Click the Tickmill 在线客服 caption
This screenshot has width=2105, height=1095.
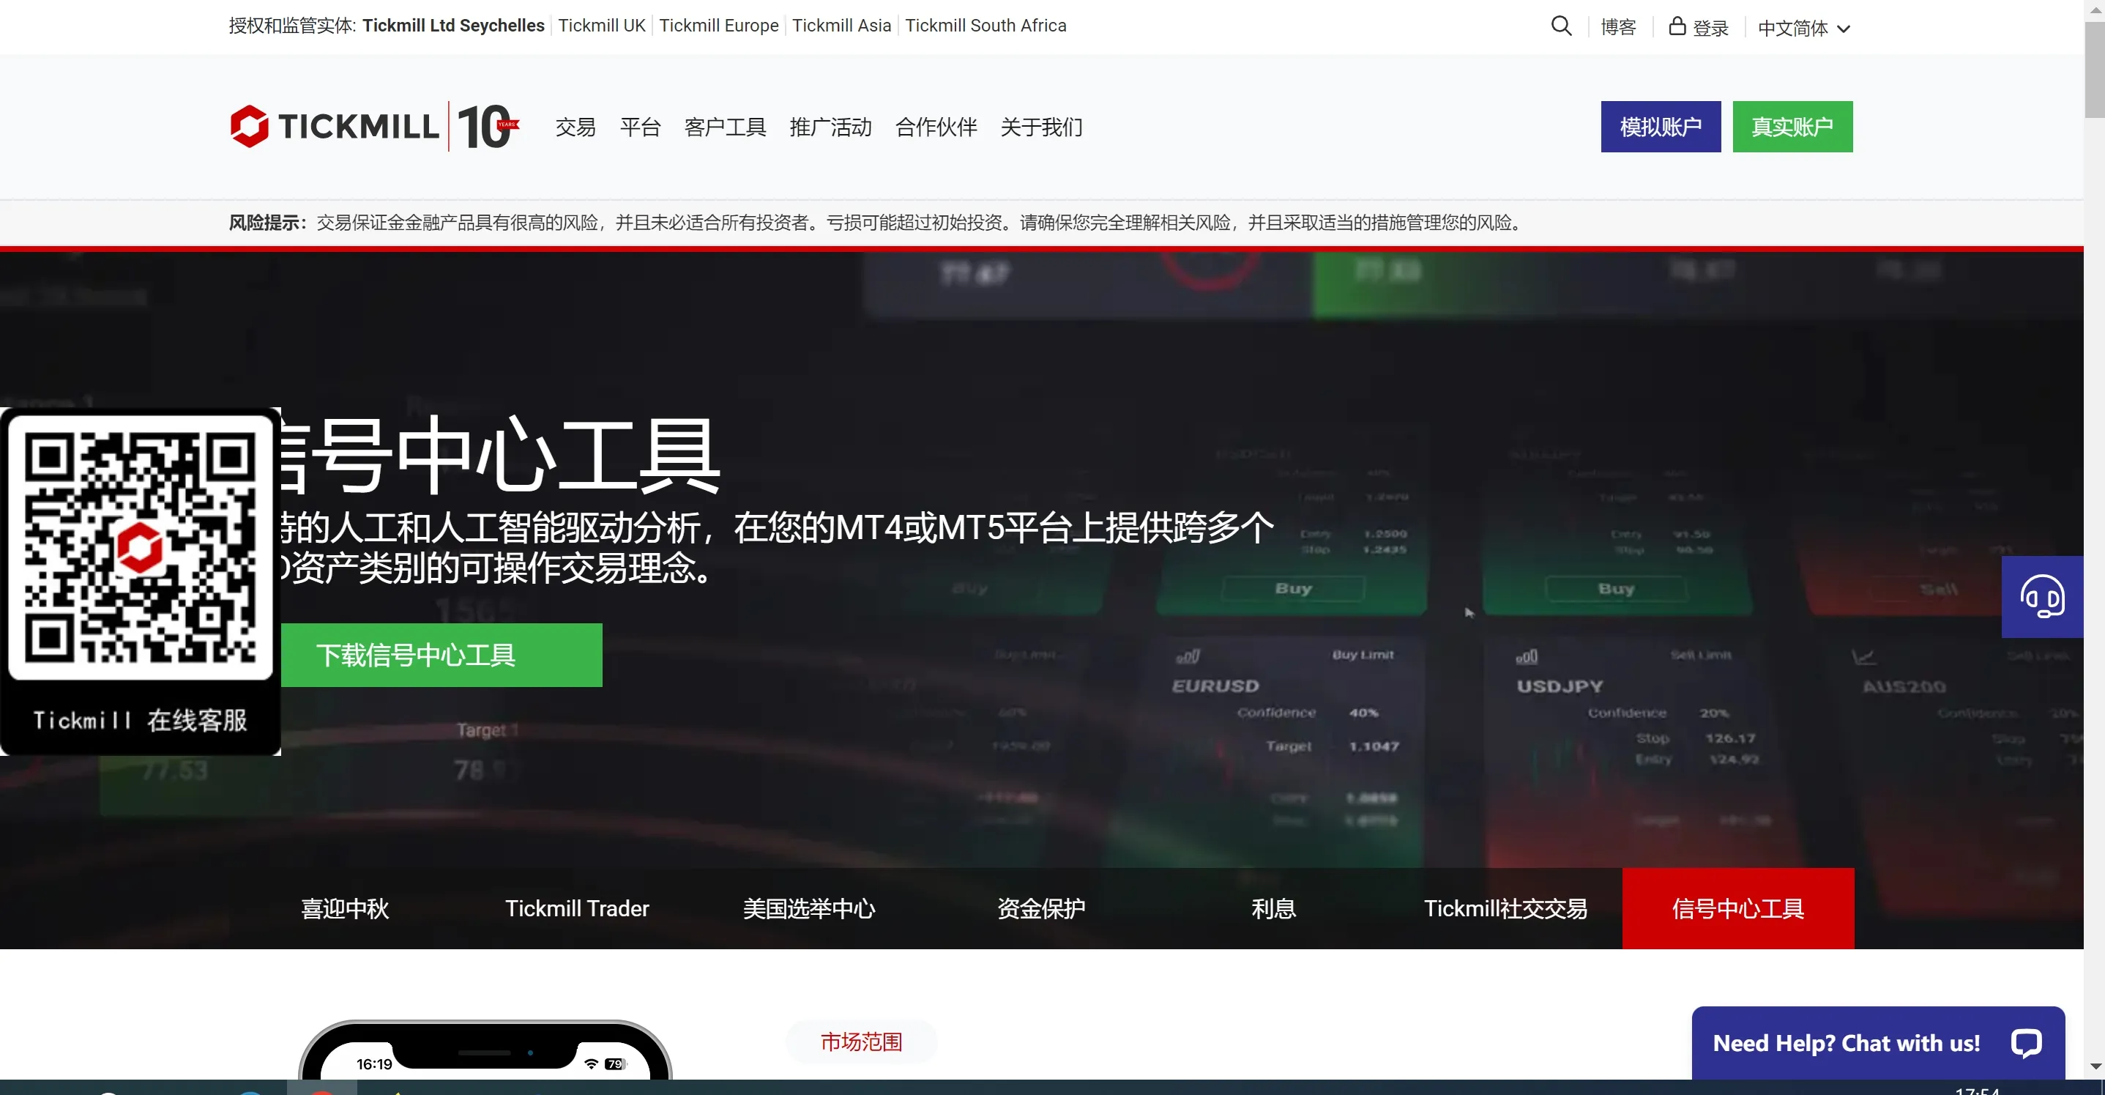[141, 721]
